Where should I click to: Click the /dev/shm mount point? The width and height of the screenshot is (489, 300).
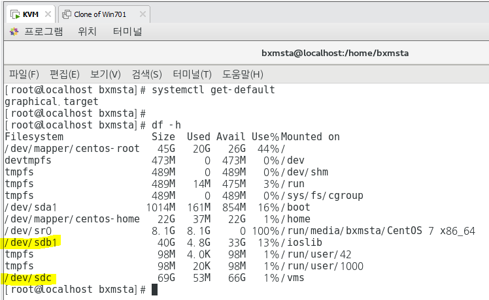tap(305, 172)
